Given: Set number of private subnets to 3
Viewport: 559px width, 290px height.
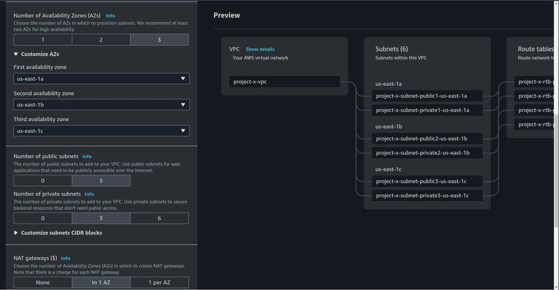Looking at the screenshot, I should (101, 218).
